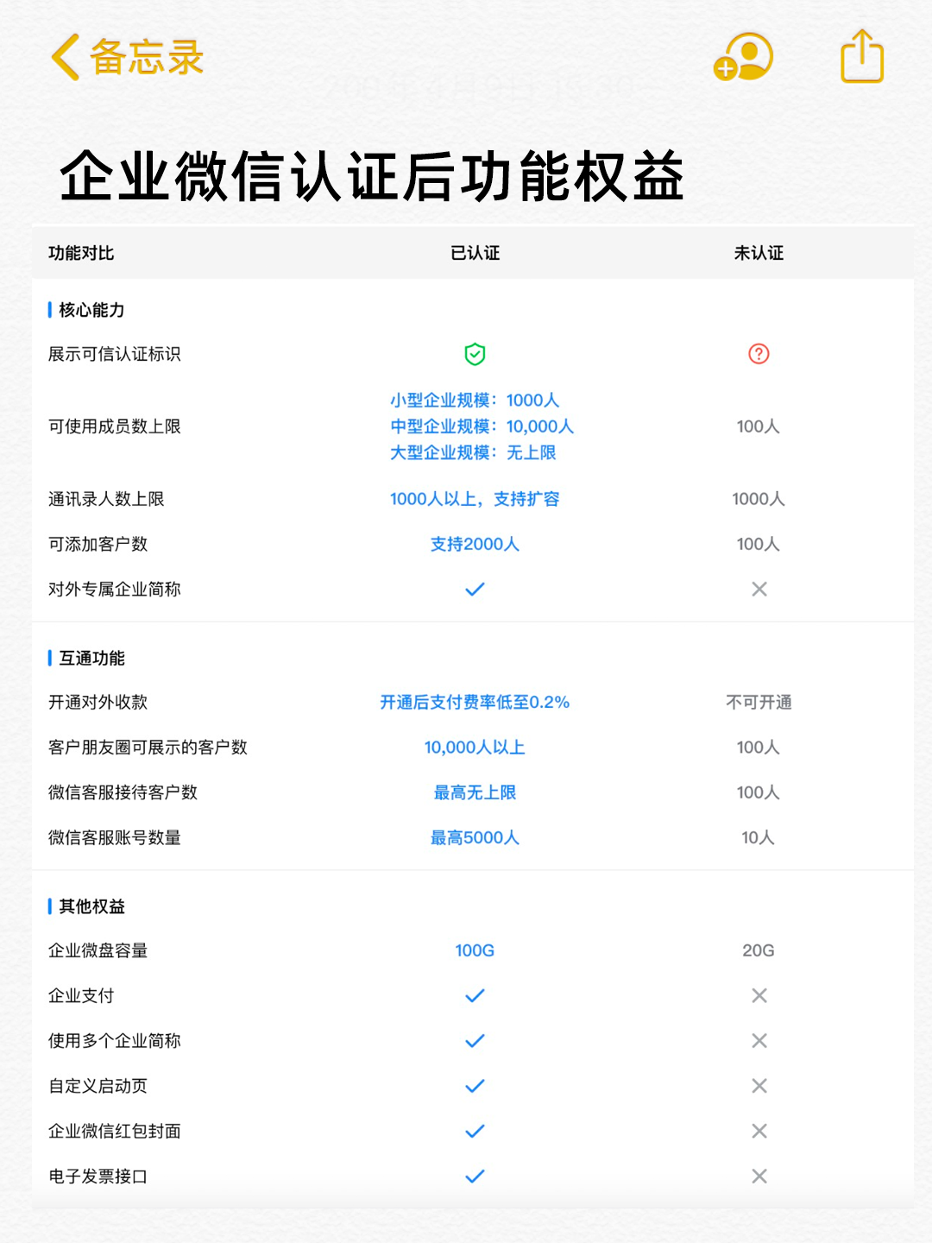932x1243 pixels.
Task: Tap the 备忘录 back button
Action: point(129,57)
